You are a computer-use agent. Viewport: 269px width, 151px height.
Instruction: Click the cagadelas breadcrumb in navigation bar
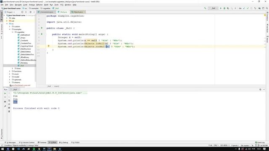45,8
